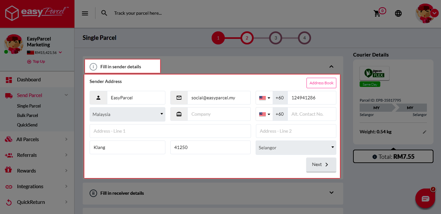Click the Next button
Screen dimensions: 441x214
pos(321,165)
